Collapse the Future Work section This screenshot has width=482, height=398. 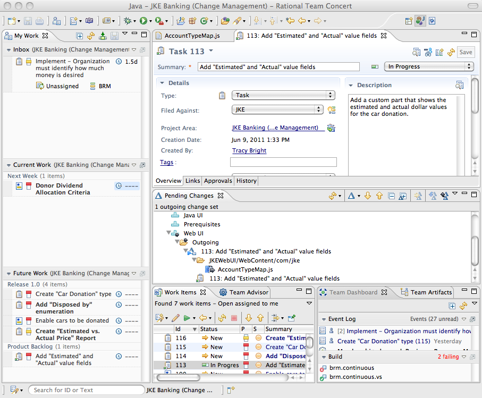tap(9, 273)
